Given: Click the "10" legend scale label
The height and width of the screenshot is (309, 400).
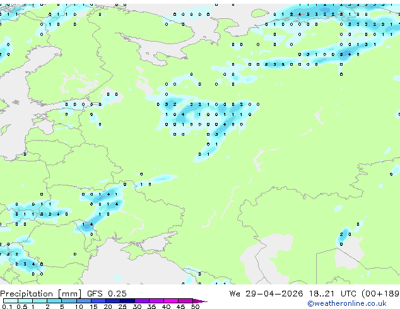Looking at the screenshot, I should [x=79, y=306].
